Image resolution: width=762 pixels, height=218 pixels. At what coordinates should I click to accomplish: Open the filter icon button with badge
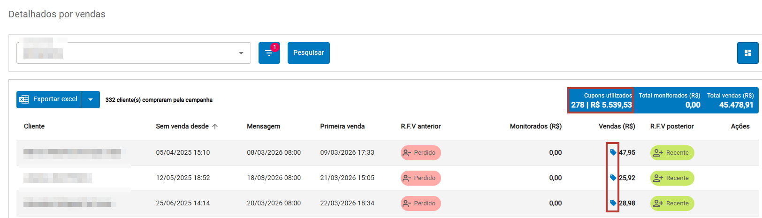coord(269,53)
